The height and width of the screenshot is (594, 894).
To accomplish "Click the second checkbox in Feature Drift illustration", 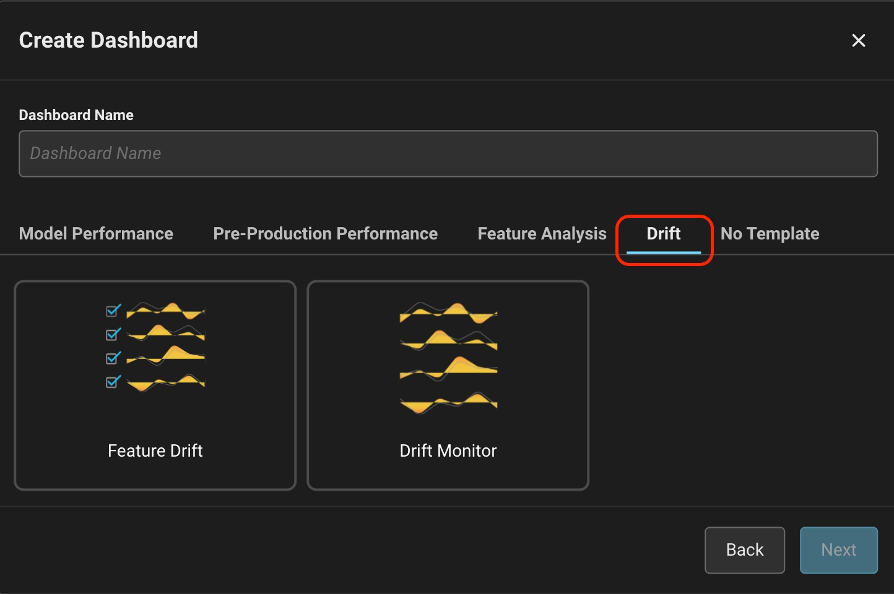I will tap(113, 335).
